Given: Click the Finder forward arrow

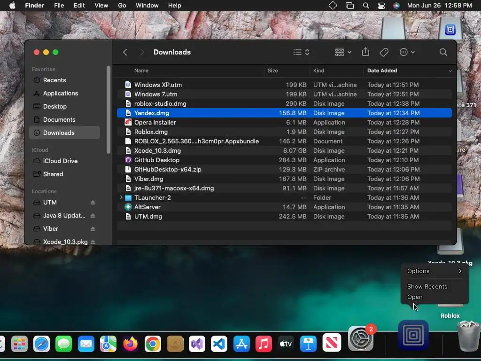Looking at the screenshot, I should coord(142,52).
